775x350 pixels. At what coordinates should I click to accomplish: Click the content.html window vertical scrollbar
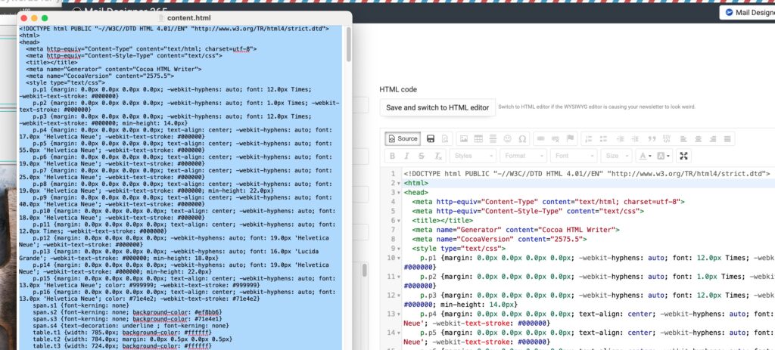pos(348,43)
